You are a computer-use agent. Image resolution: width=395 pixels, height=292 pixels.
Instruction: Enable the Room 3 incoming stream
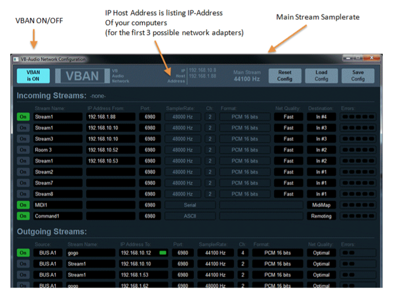(x=23, y=150)
